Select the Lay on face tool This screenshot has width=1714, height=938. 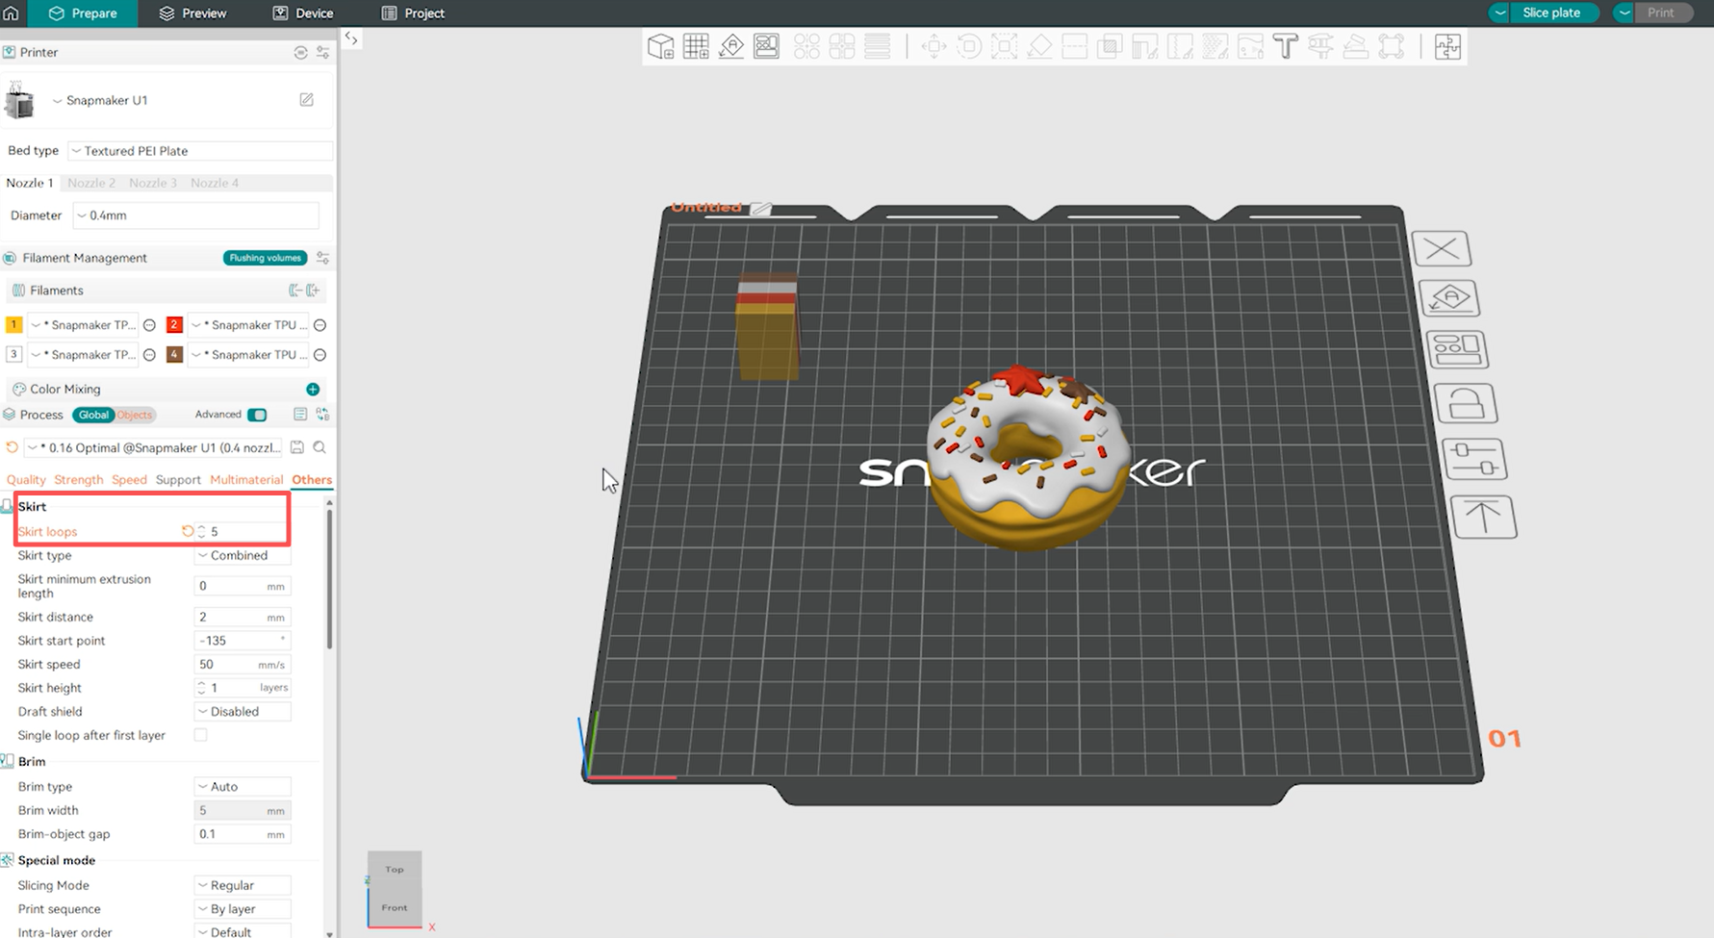click(x=1039, y=46)
